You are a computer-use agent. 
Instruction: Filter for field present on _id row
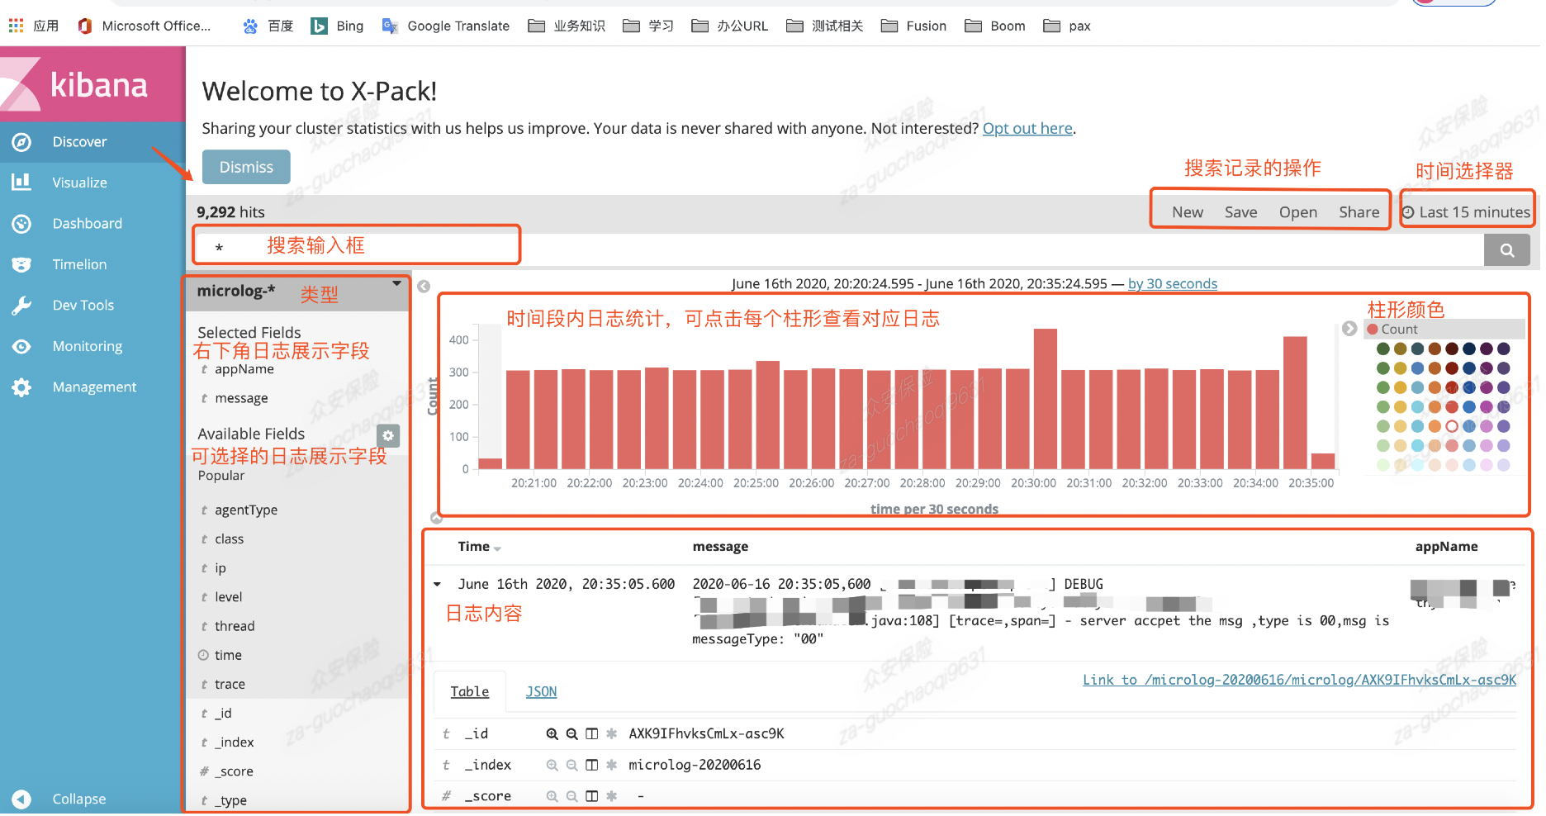[612, 733]
